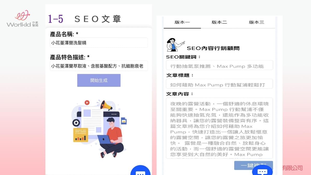Switch to the 版本二 tab
Image resolution: width=311 pixels, height=175 pixels.
(219, 22)
